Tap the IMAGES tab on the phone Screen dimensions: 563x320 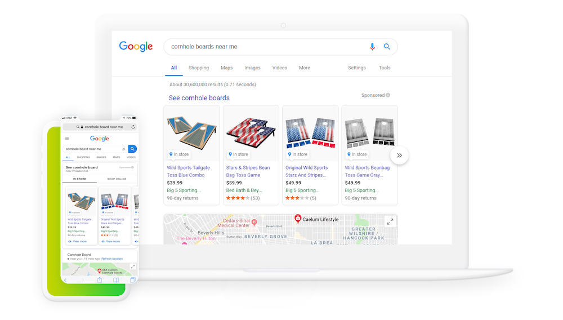[101, 157]
